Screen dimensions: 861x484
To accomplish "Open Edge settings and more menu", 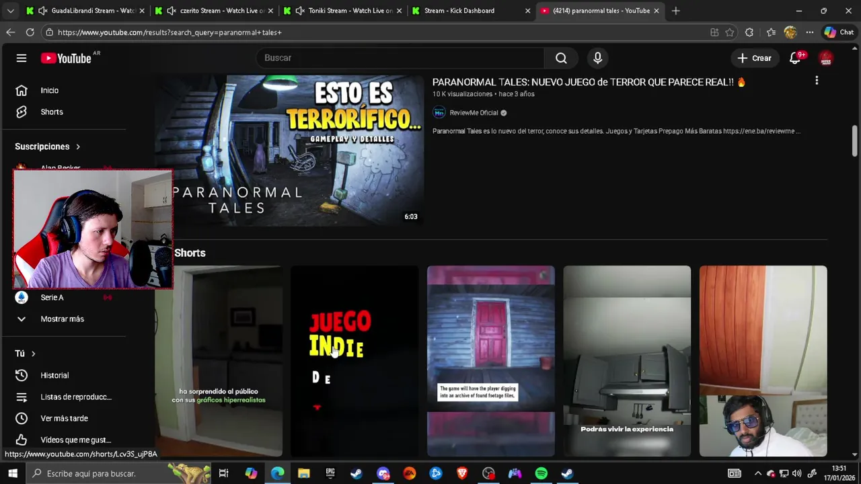I will click(810, 32).
